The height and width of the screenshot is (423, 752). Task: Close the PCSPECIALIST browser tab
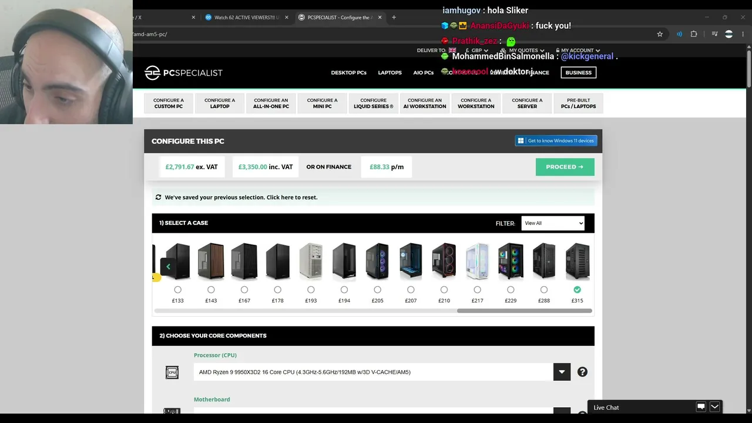pyautogui.click(x=380, y=17)
